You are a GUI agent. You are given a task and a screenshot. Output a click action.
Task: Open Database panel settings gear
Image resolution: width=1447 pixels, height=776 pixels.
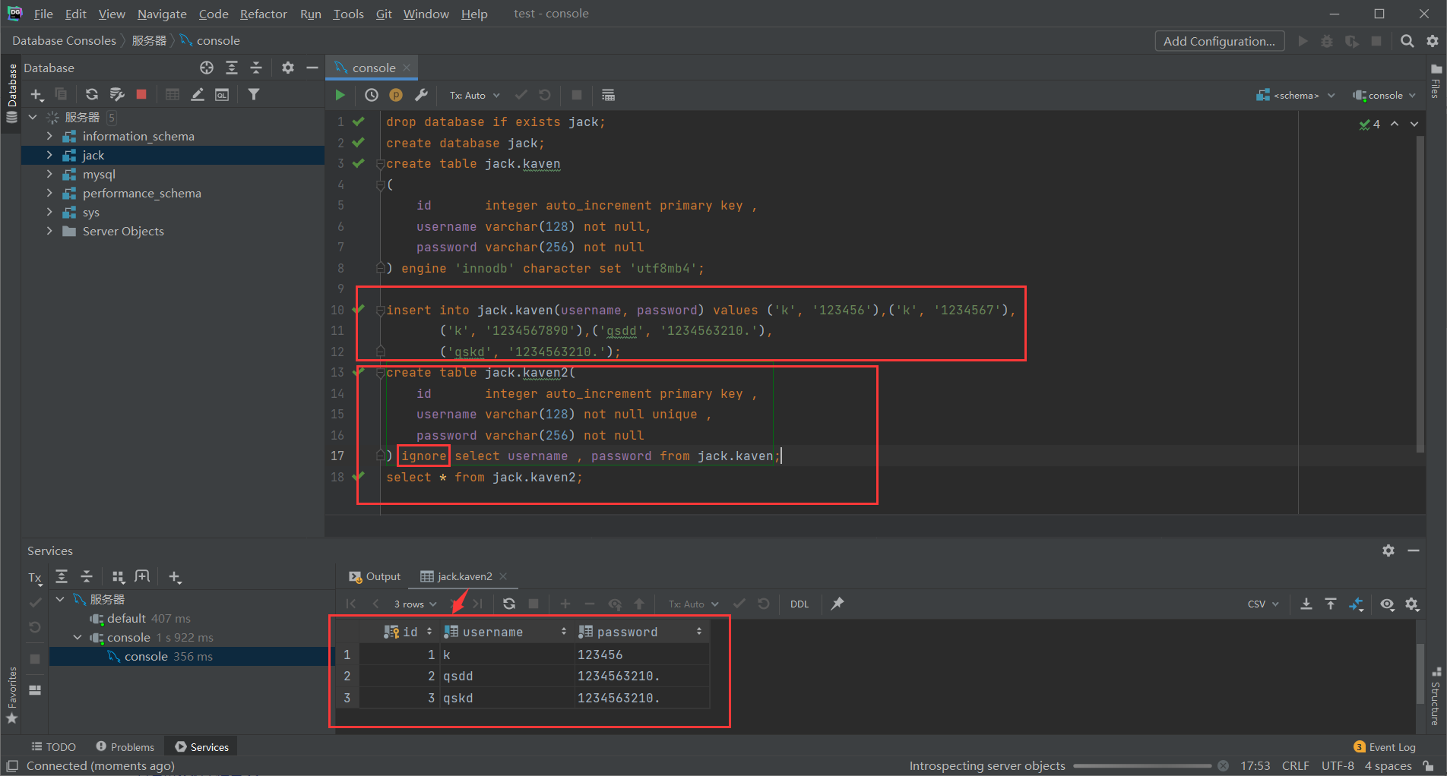coord(287,68)
